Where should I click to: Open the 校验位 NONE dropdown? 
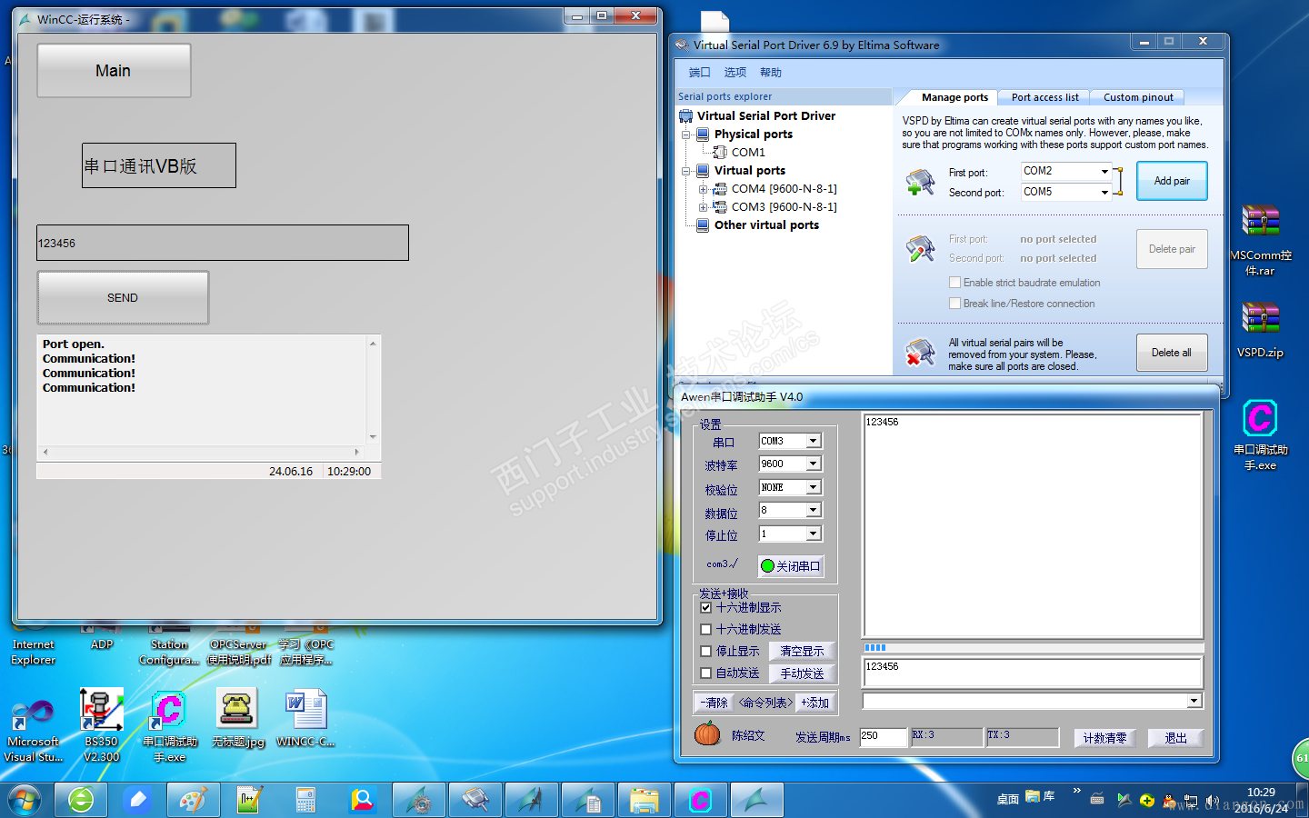[814, 487]
